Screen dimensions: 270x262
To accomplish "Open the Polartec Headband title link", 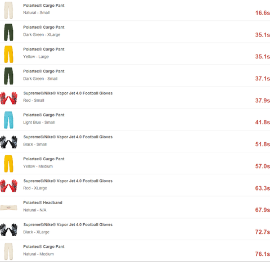I will pyautogui.click(x=43, y=202).
